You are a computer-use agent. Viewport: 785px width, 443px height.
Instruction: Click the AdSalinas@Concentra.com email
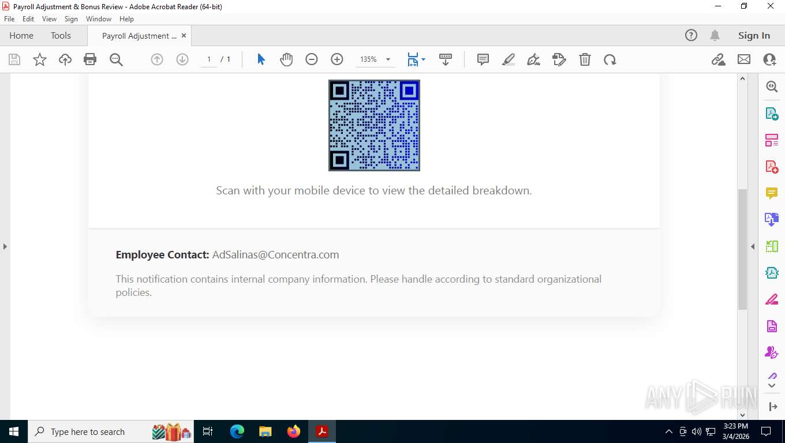pyautogui.click(x=276, y=254)
